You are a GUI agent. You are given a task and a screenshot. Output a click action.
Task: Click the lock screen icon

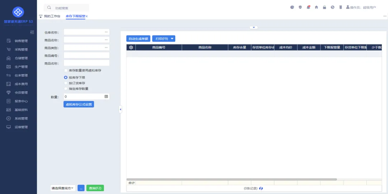(x=324, y=7)
